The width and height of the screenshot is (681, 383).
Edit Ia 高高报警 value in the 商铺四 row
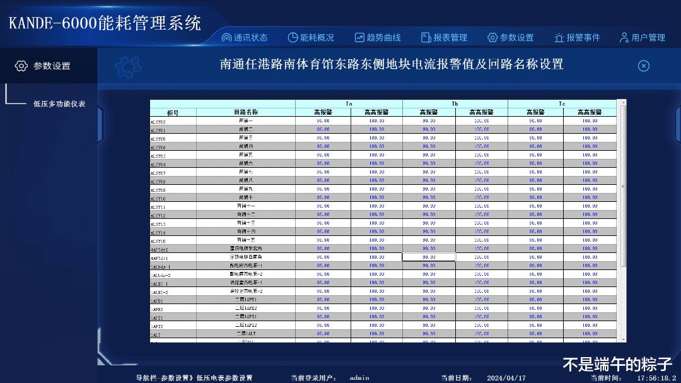(x=376, y=146)
